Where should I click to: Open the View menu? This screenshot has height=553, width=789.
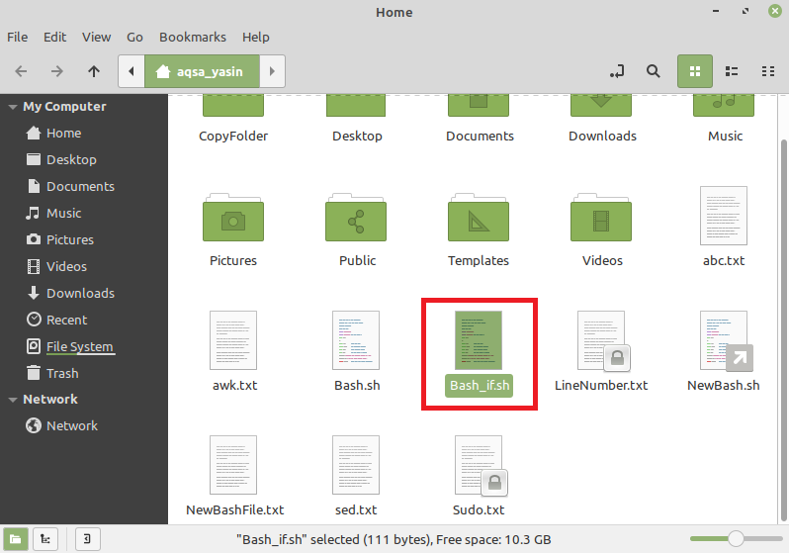point(97,38)
